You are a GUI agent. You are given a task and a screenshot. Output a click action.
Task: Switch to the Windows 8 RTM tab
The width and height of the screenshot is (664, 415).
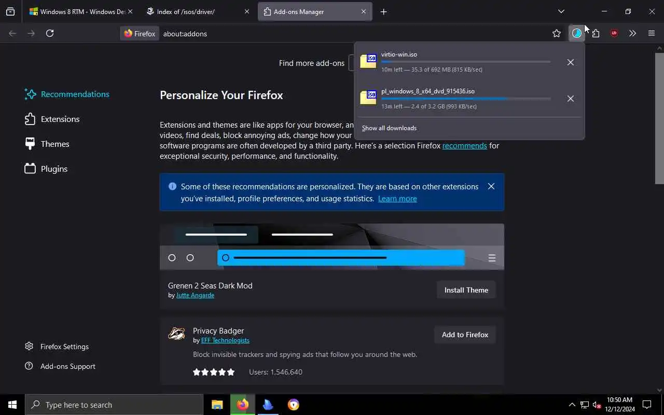(x=81, y=11)
